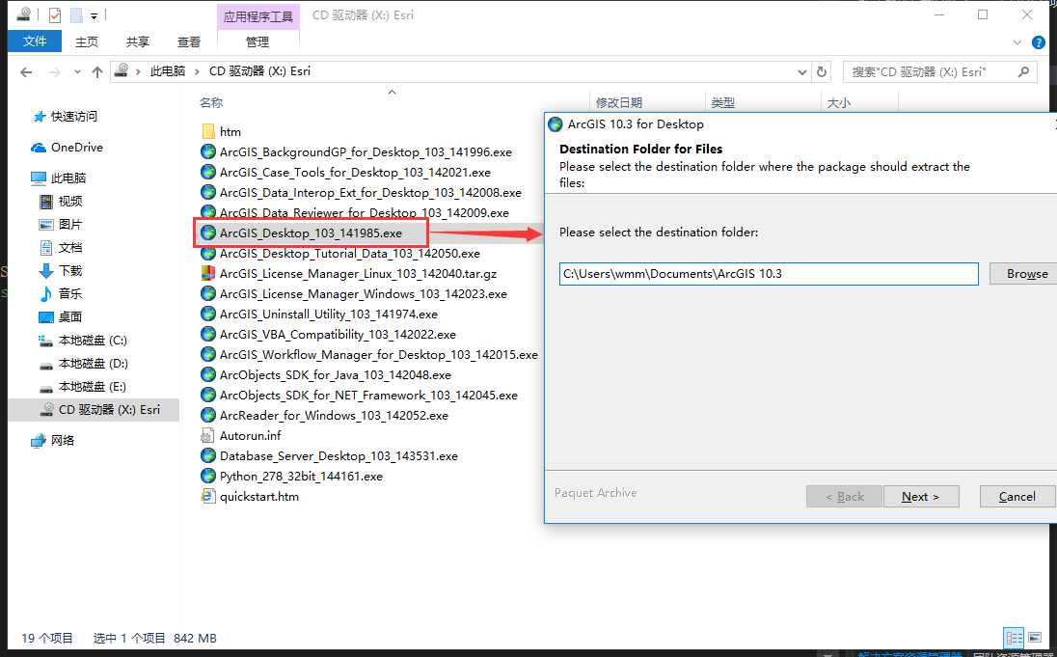1057x657 pixels.
Task: Select Autorun.inf file icon
Action: pos(208,435)
